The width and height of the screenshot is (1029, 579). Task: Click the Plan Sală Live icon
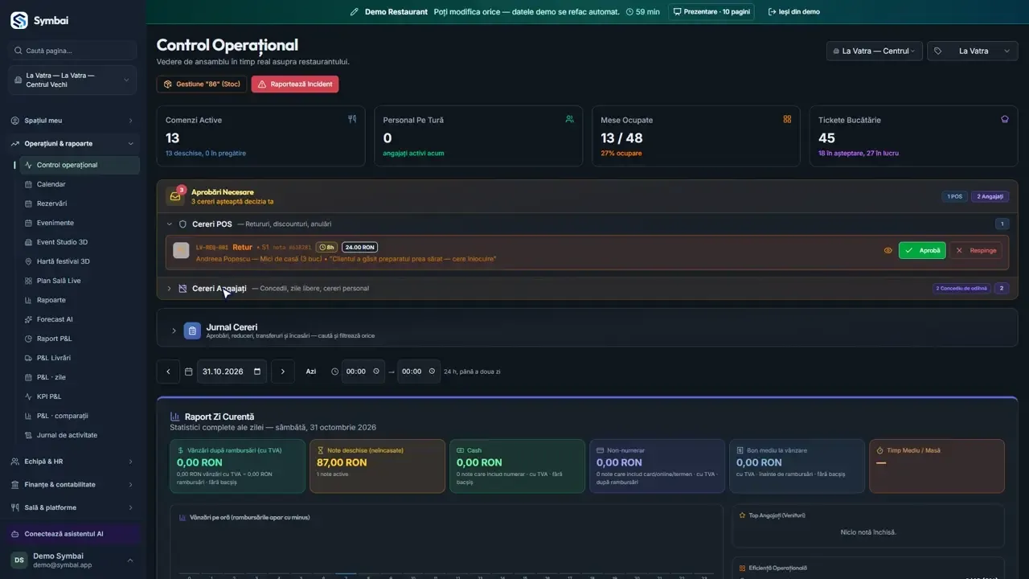coord(28,281)
